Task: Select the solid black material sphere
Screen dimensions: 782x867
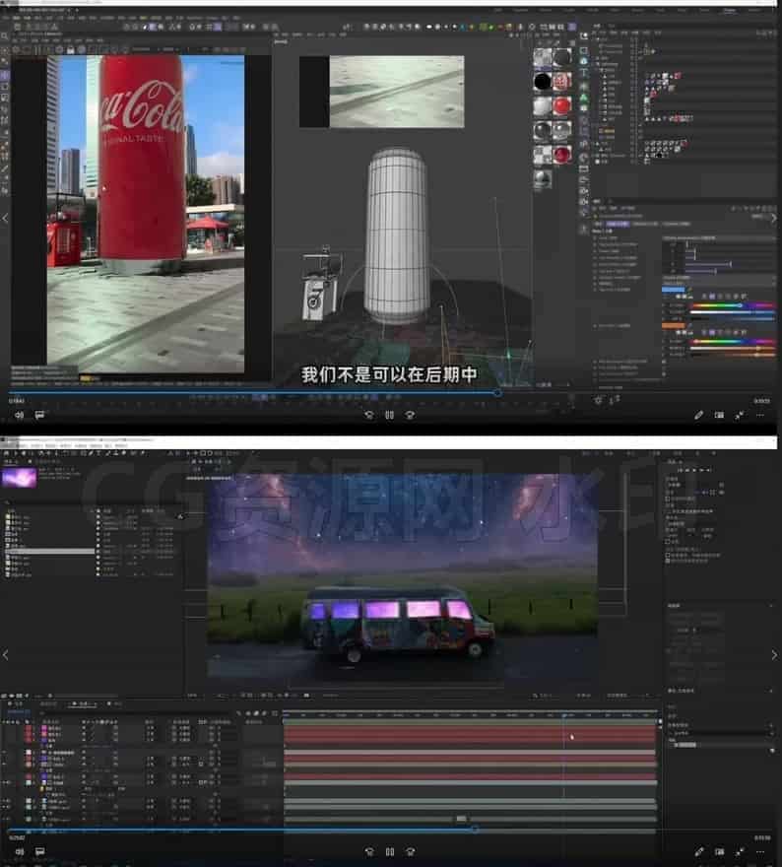Action: (542, 82)
